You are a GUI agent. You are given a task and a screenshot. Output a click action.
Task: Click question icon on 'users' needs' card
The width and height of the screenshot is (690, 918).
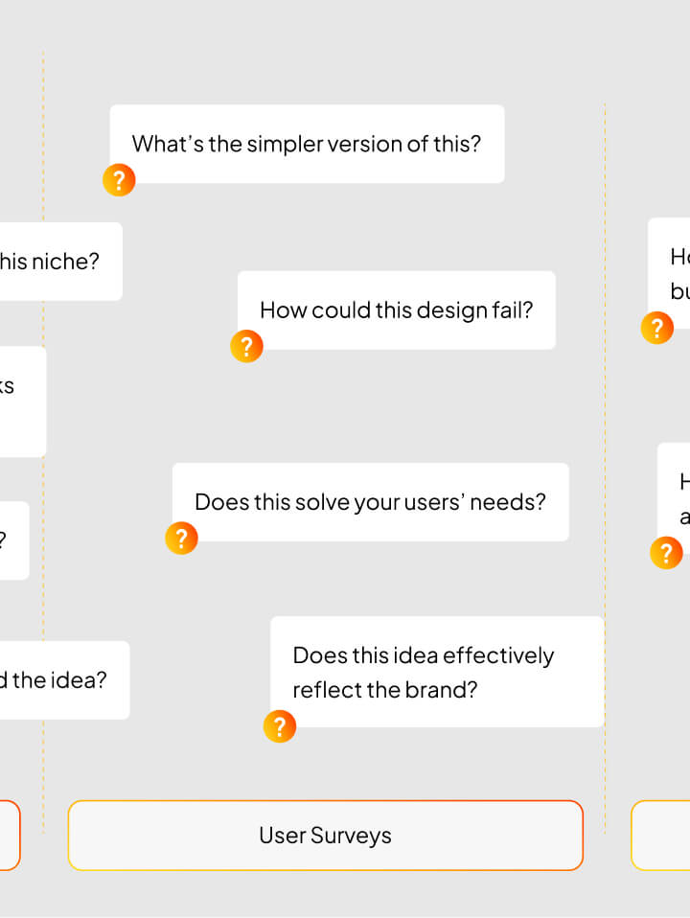[181, 539]
